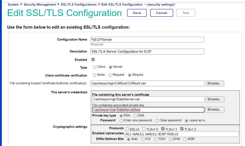Browse for trusted Certificate Authority file
This screenshot has width=245, height=146.
214,84
